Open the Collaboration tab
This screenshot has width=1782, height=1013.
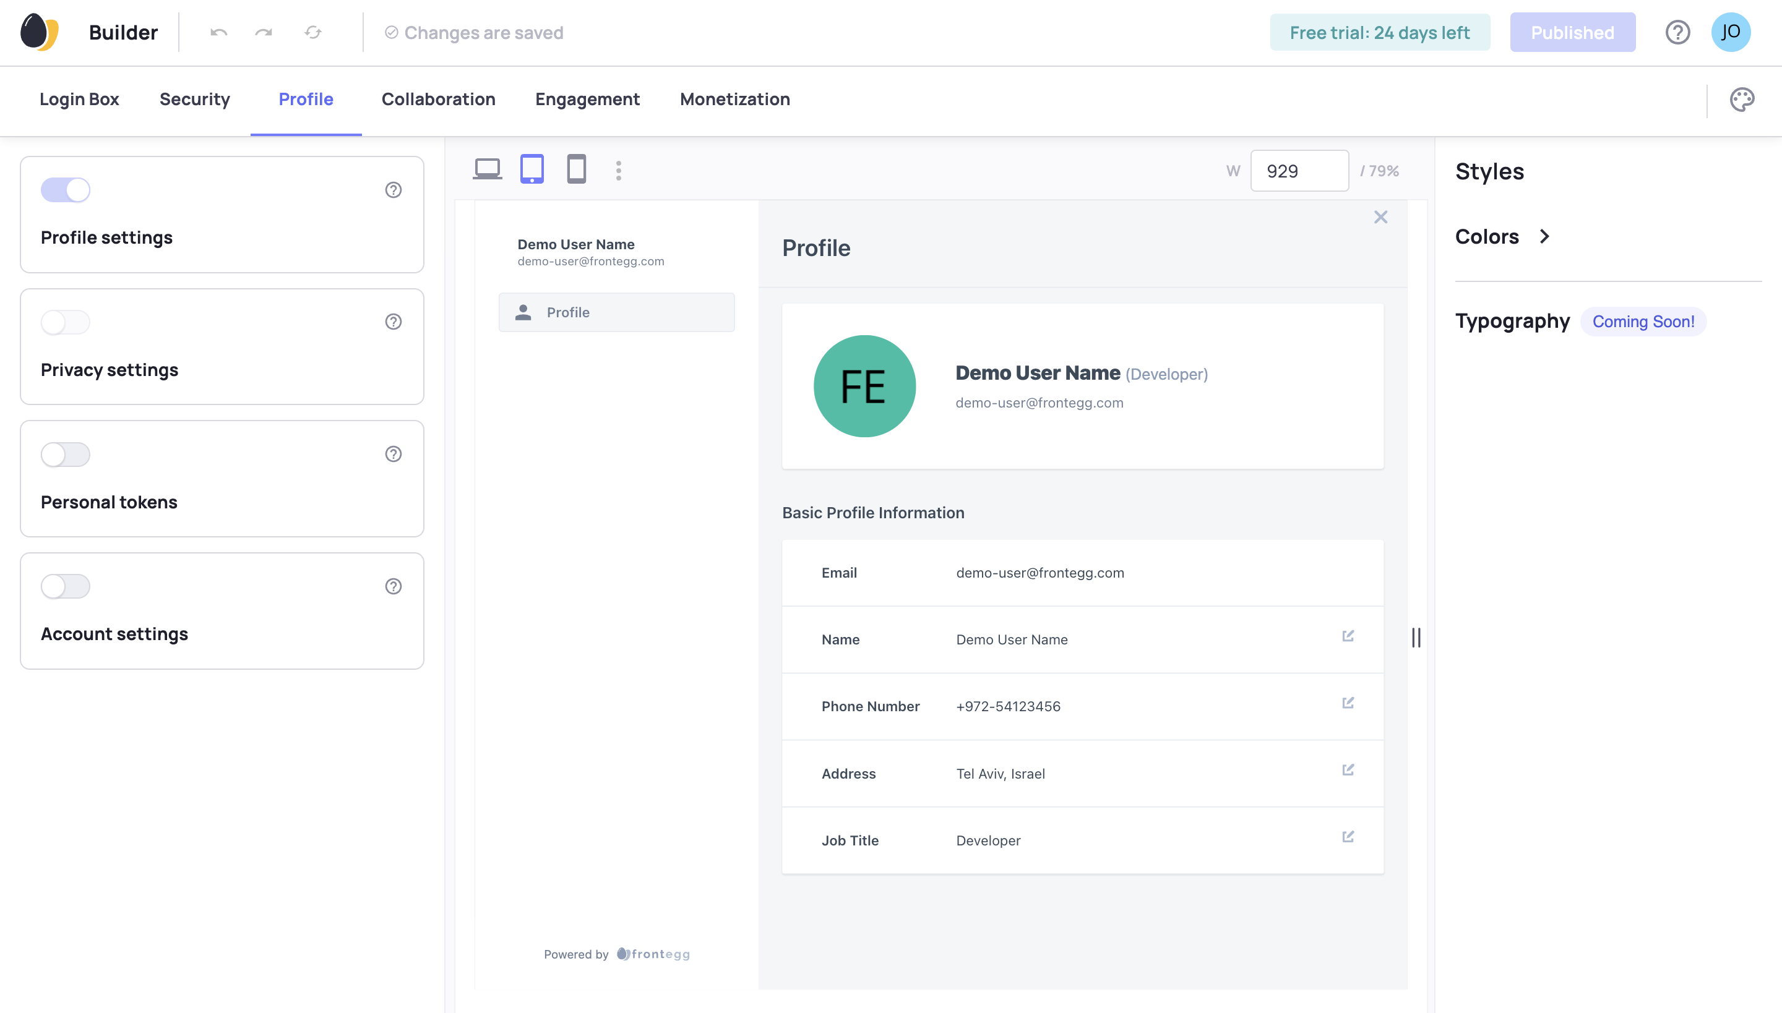pos(438,100)
